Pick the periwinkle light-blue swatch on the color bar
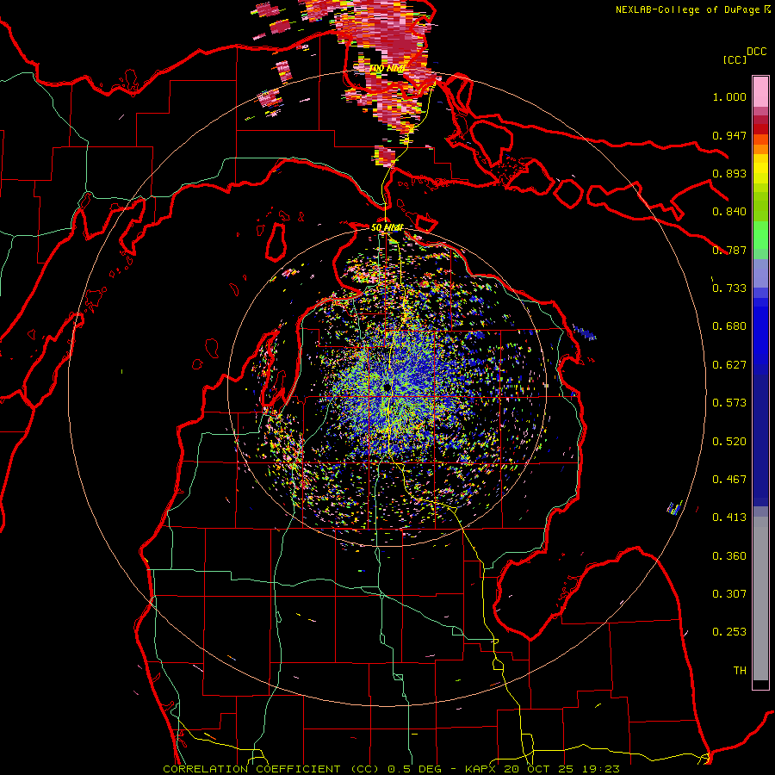775x775 pixels. click(760, 273)
